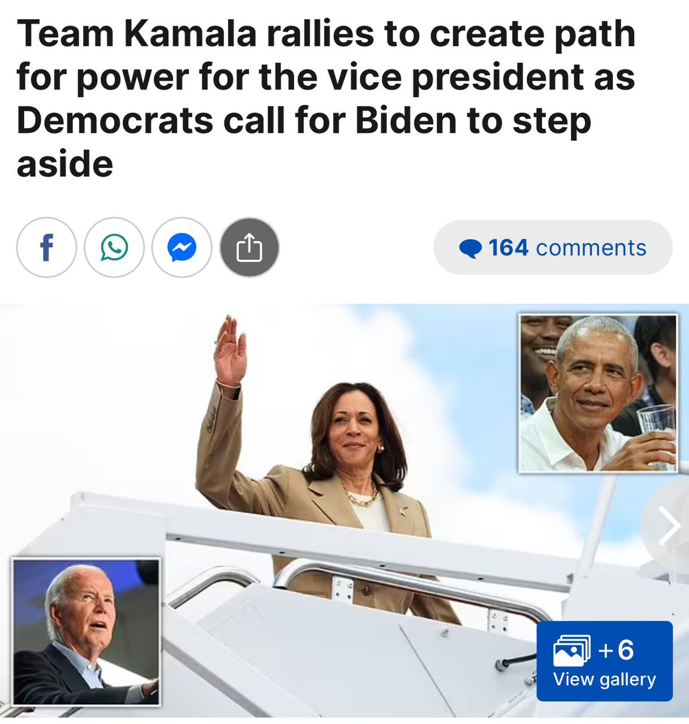Share the article via WhatsApp
689x724 pixels.
[x=114, y=248]
